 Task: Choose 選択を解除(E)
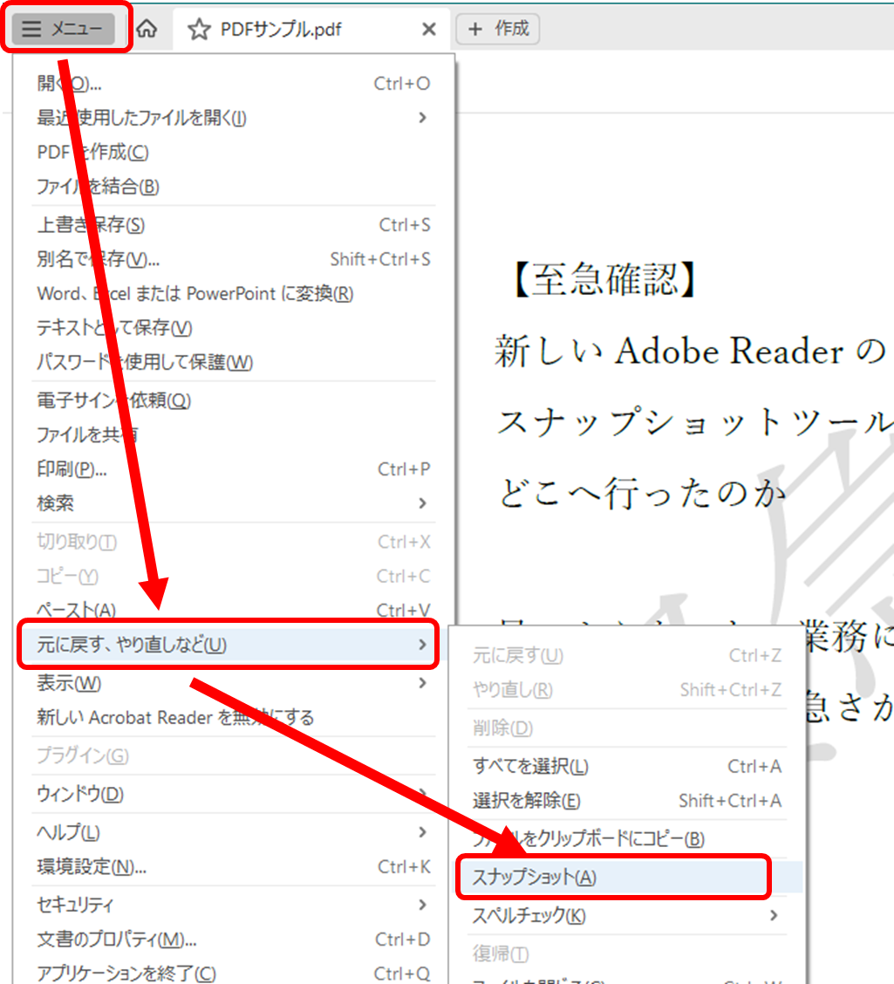point(627,801)
